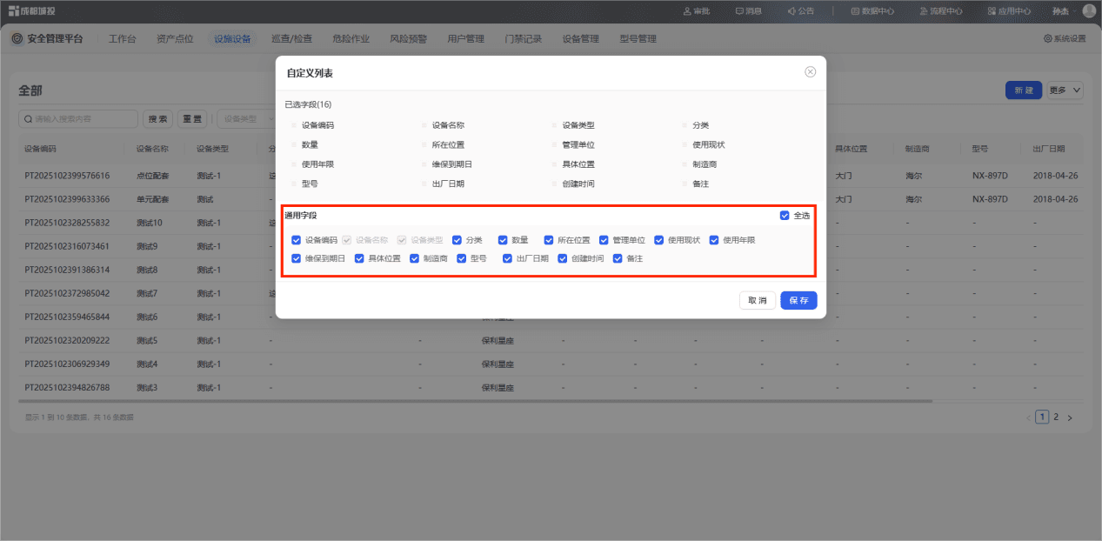Open 流程中心 process center icon
The width and height of the screenshot is (1102, 541).
(x=924, y=11)
